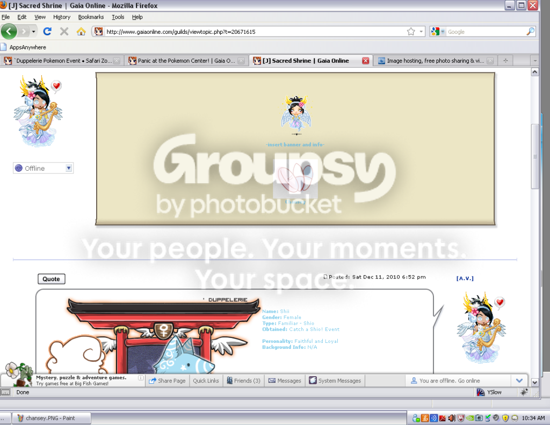
Task: Click the heart bubble on lower-right avatar
Action: tap(500, 302)
